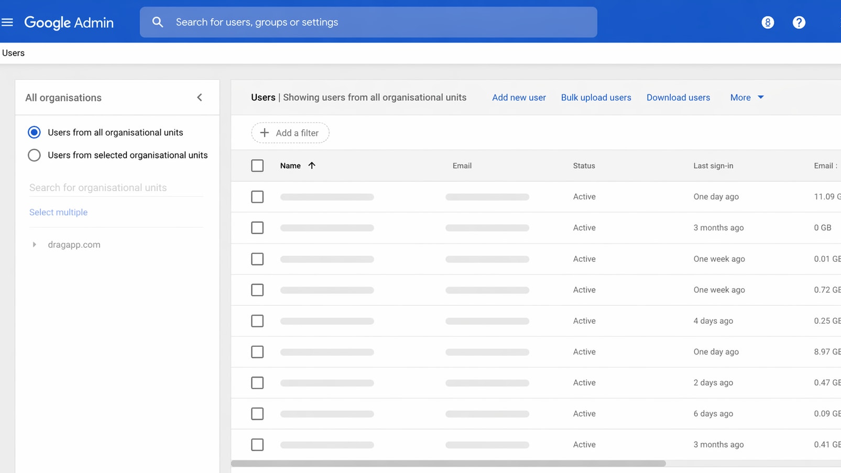
Task: Click Bulk upload users
Action: 596,97
